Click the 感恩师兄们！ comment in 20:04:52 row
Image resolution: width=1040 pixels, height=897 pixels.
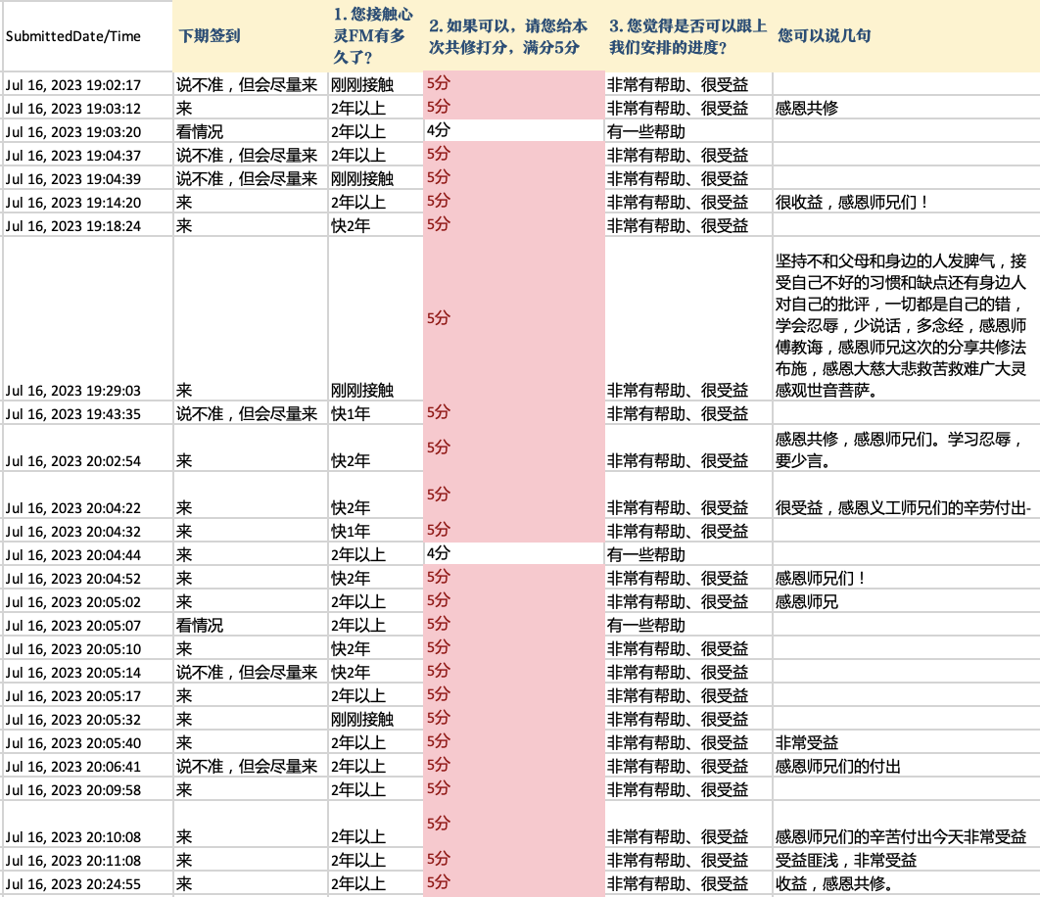[821, 579]
